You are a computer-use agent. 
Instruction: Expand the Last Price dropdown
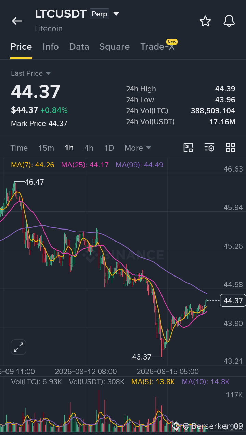tap(48, 73)
